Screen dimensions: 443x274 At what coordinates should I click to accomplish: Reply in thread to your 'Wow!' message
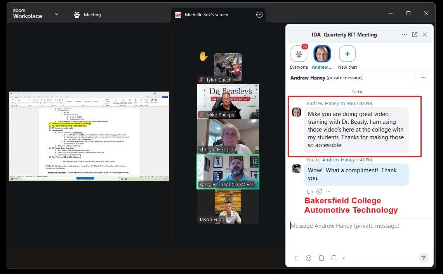click(310, 191)
